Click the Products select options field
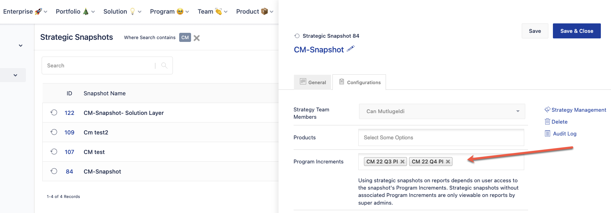The image size is (611, 213). pyautogui.click(x=441, y=138)
